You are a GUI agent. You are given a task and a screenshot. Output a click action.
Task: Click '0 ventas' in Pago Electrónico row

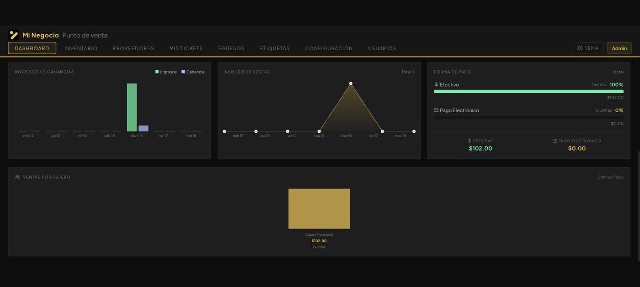(x=603, y=110)
